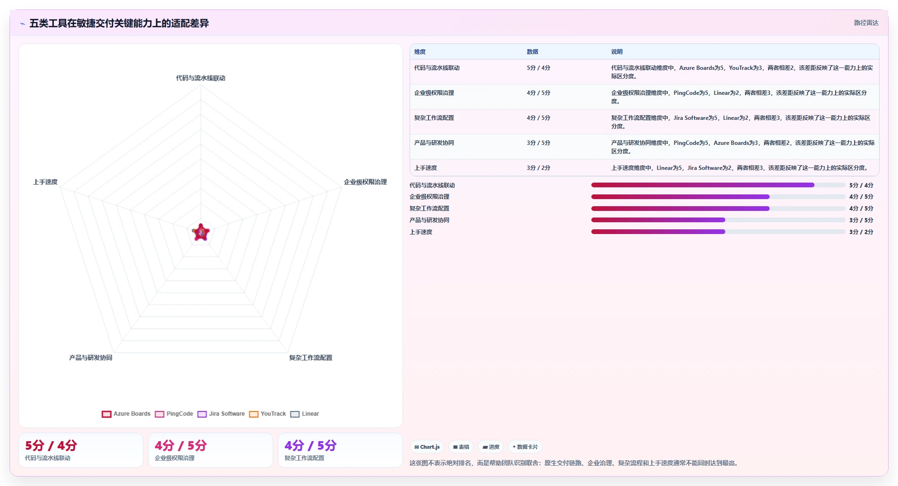Click description mentioning Azure Boards为5，YouTrack为3
This screenshot has height=486, width=898.
click(742, 72)
